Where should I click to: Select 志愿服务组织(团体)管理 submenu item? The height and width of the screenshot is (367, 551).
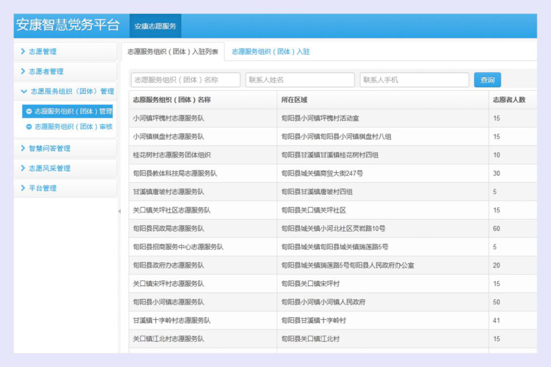(67, 111)
